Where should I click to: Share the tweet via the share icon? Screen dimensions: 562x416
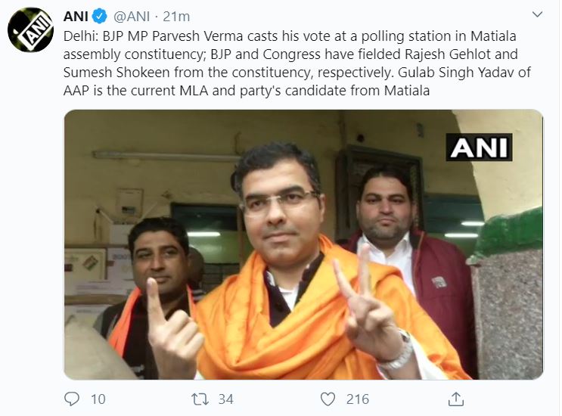coord(455,398)
